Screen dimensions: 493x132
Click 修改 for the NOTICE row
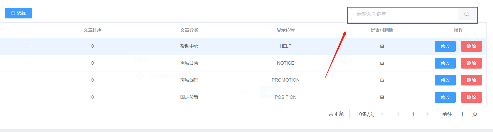[x=445, y=63]
